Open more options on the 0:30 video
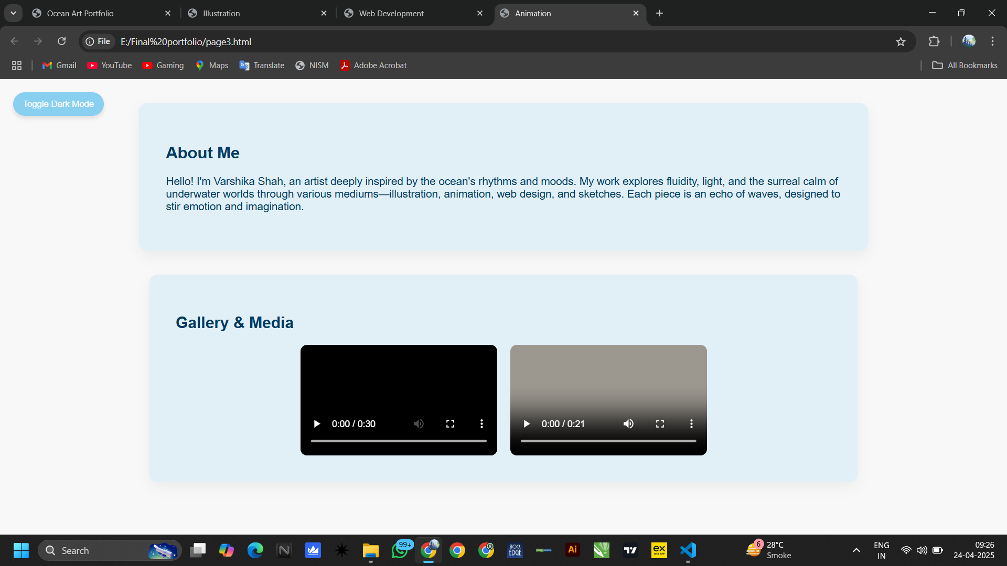Viewport: 1007px width, 566px height. coord(481,423)
